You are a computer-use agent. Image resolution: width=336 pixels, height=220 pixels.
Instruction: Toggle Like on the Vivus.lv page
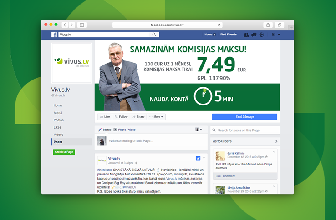pos(105,117)
